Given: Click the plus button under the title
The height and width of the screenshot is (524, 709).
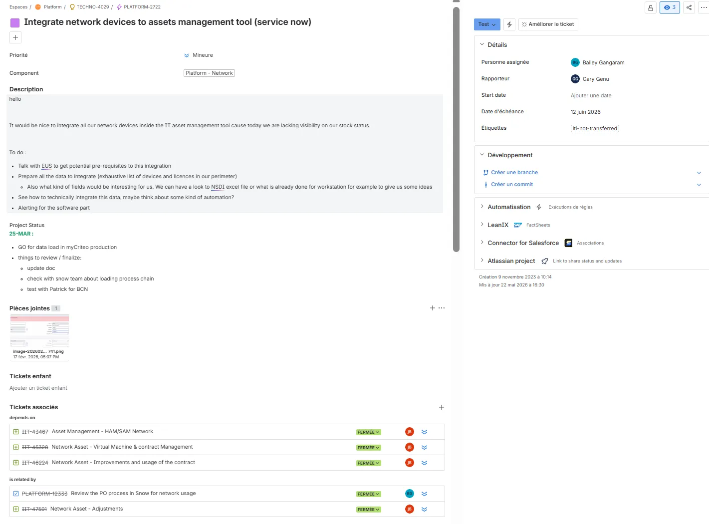Looking at the screenshot, I should pos(15,37).
